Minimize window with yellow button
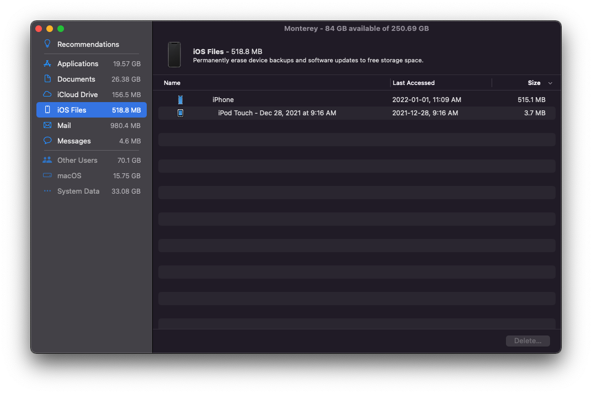This screenshot has height=394, width=592. point(50,29)
